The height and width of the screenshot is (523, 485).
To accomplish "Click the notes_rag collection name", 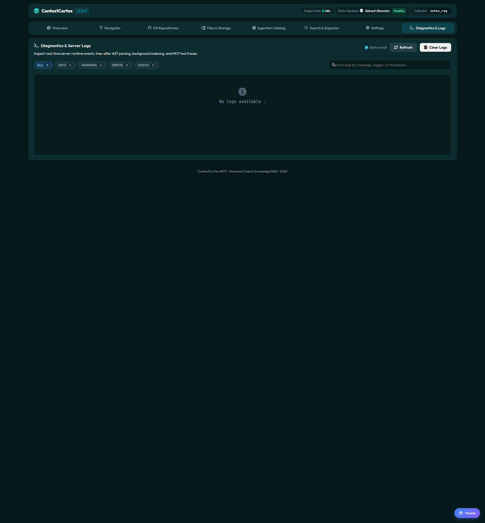I will point(439,11).
